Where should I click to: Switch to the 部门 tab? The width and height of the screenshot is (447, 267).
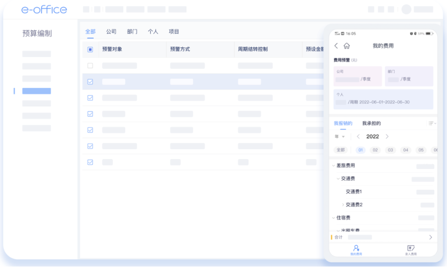132,32
